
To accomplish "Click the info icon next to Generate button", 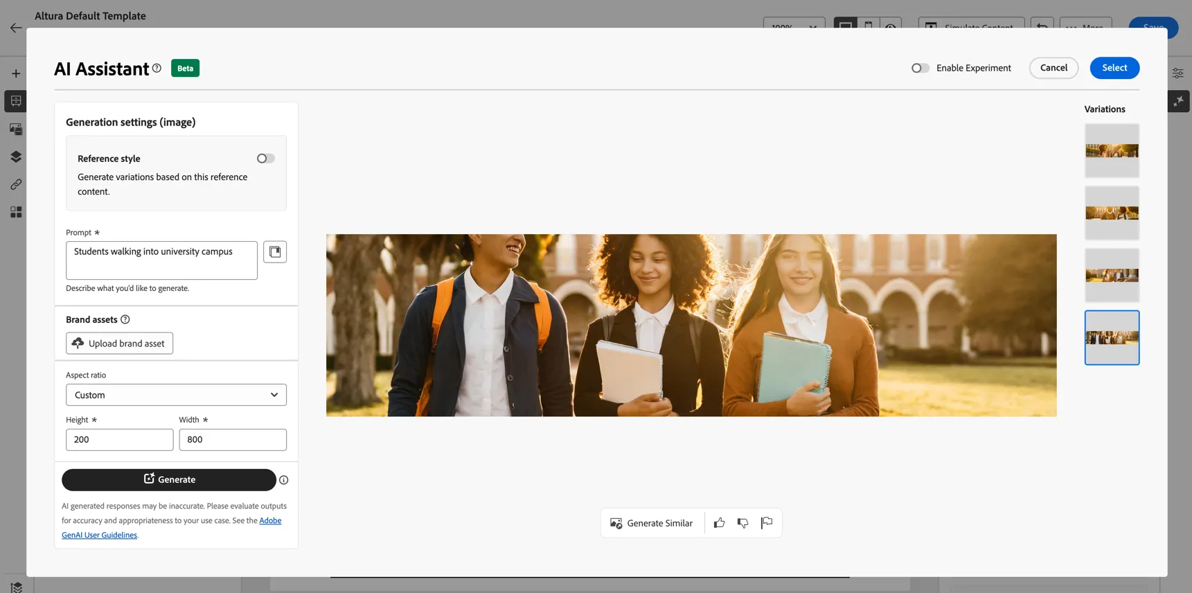I will 283,480.
